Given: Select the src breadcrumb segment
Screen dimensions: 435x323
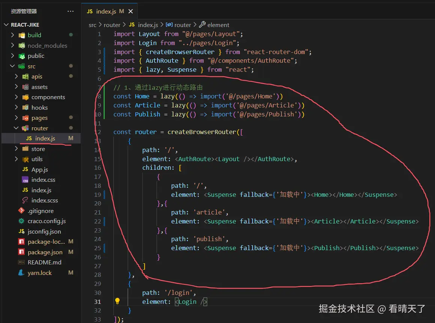Looking at the screenshot, I should click(x=92, y=25).
